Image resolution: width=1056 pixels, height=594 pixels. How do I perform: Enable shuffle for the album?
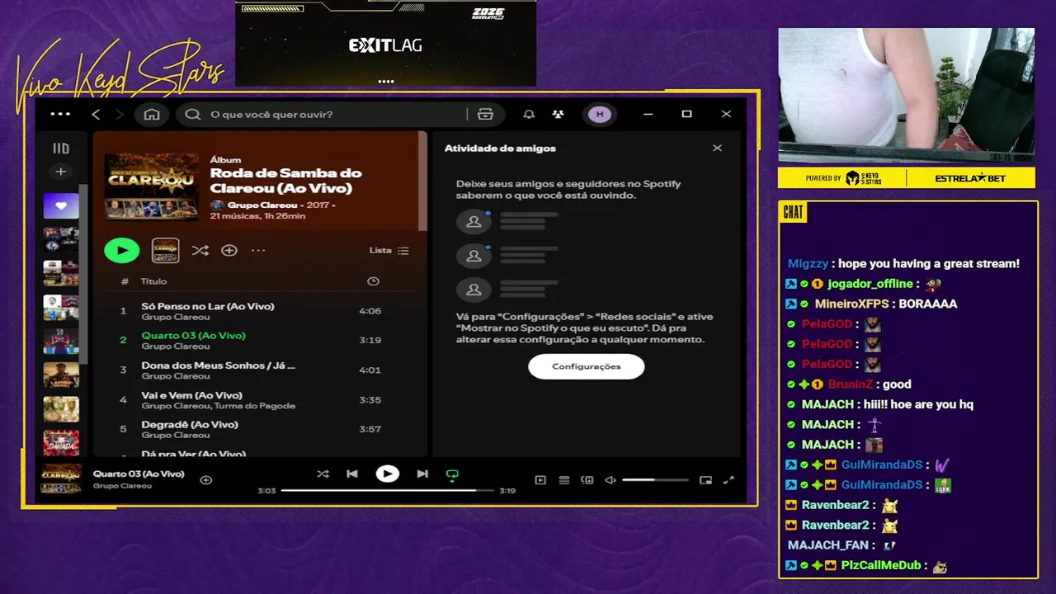click(200, 250)
